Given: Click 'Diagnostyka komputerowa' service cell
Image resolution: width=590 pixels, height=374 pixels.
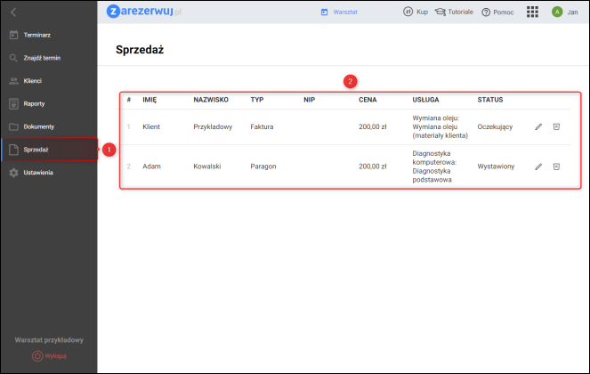Looking at the screenshot, I should pos(434,167).
